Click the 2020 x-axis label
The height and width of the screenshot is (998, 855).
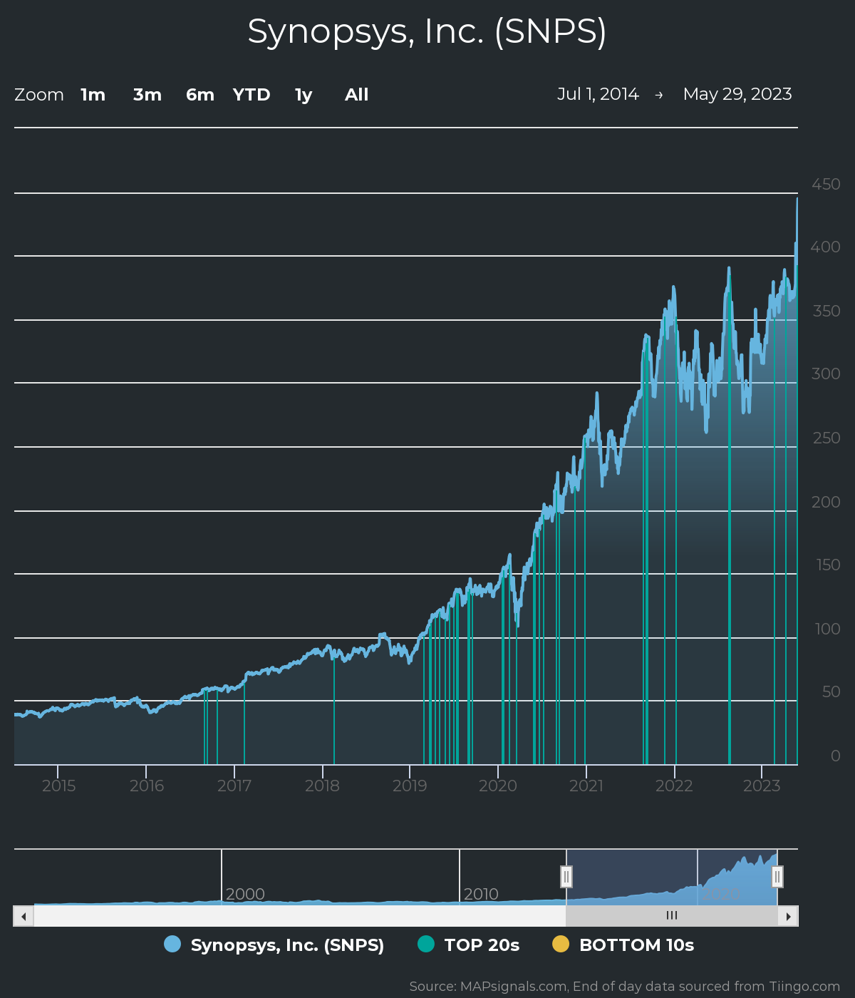(x=498, y=786)
